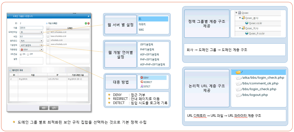Check the box next to kase.schooledu.co.kr
294x132 pixels.
click(48, 36)
